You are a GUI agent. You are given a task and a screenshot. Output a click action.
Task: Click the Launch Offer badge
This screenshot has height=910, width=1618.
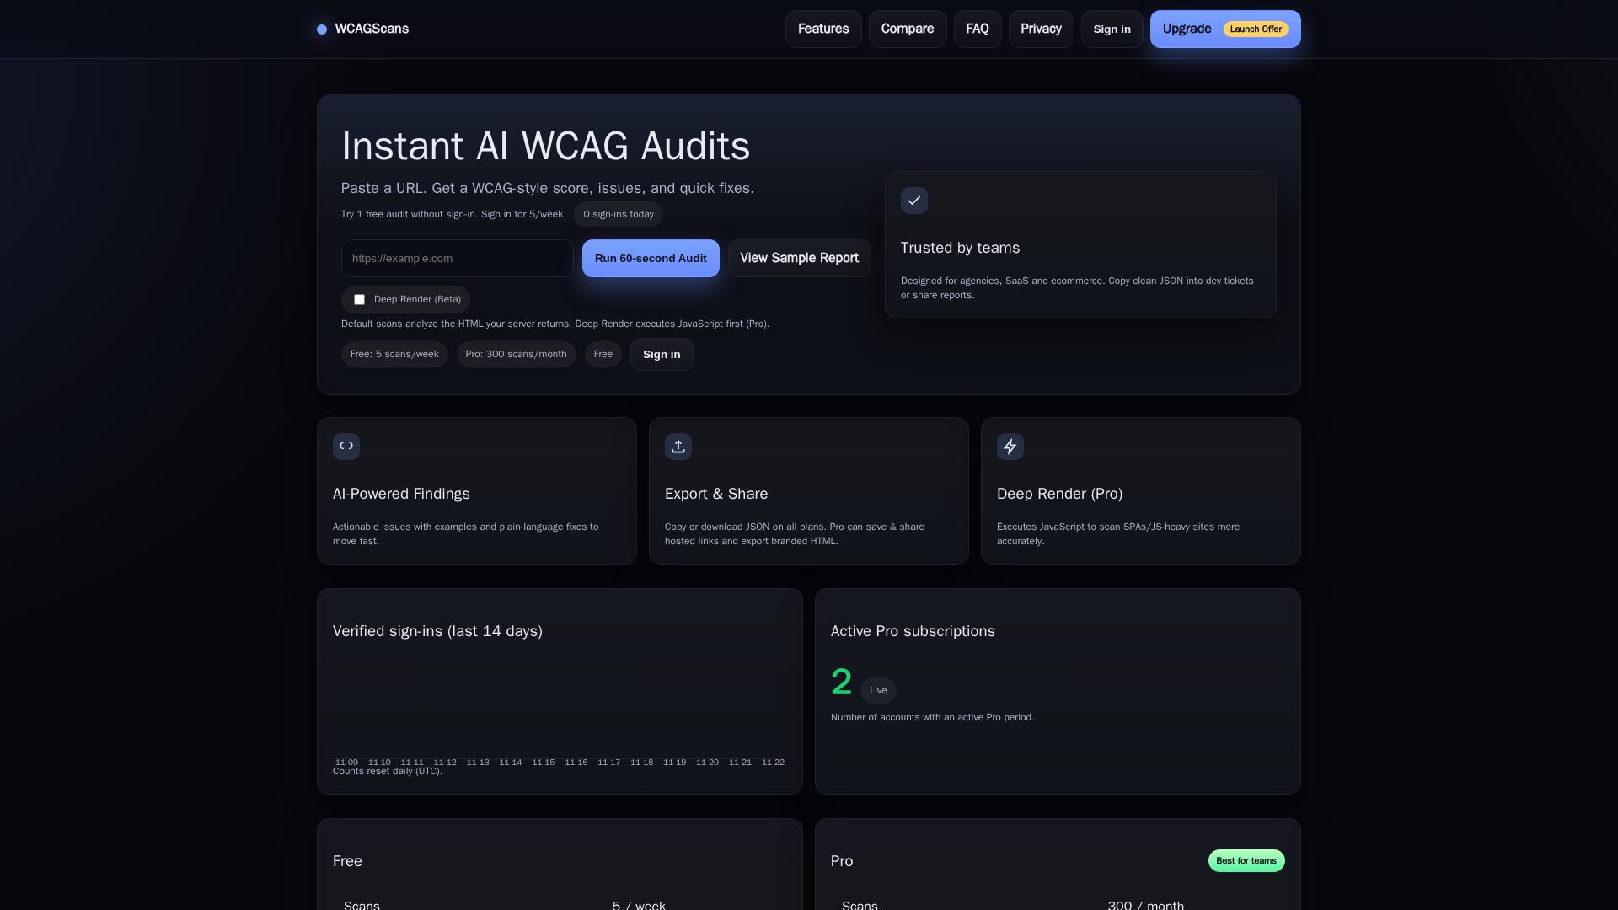[1256, 29]
